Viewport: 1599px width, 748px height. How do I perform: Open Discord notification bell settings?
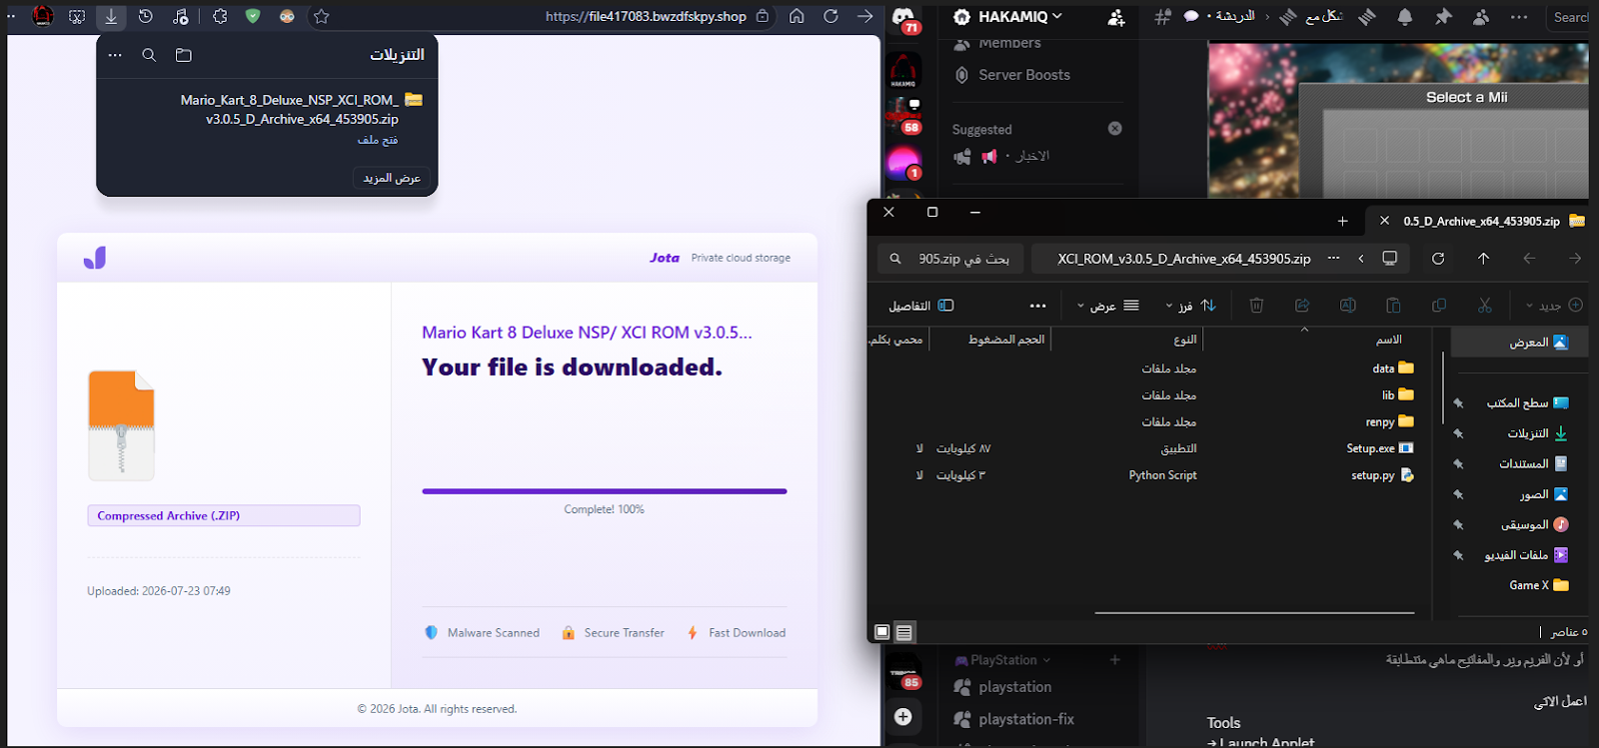tap(1405, 17)
